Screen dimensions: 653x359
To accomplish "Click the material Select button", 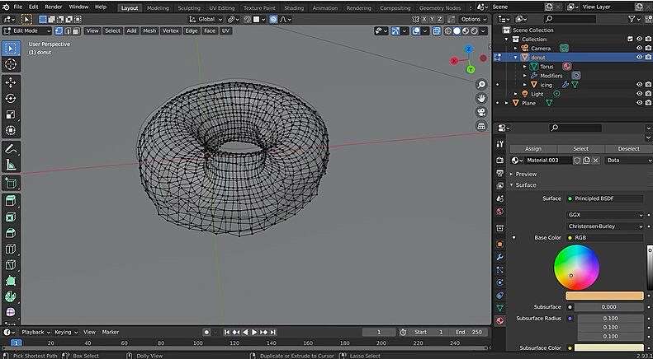I will (x=580, y=149).
